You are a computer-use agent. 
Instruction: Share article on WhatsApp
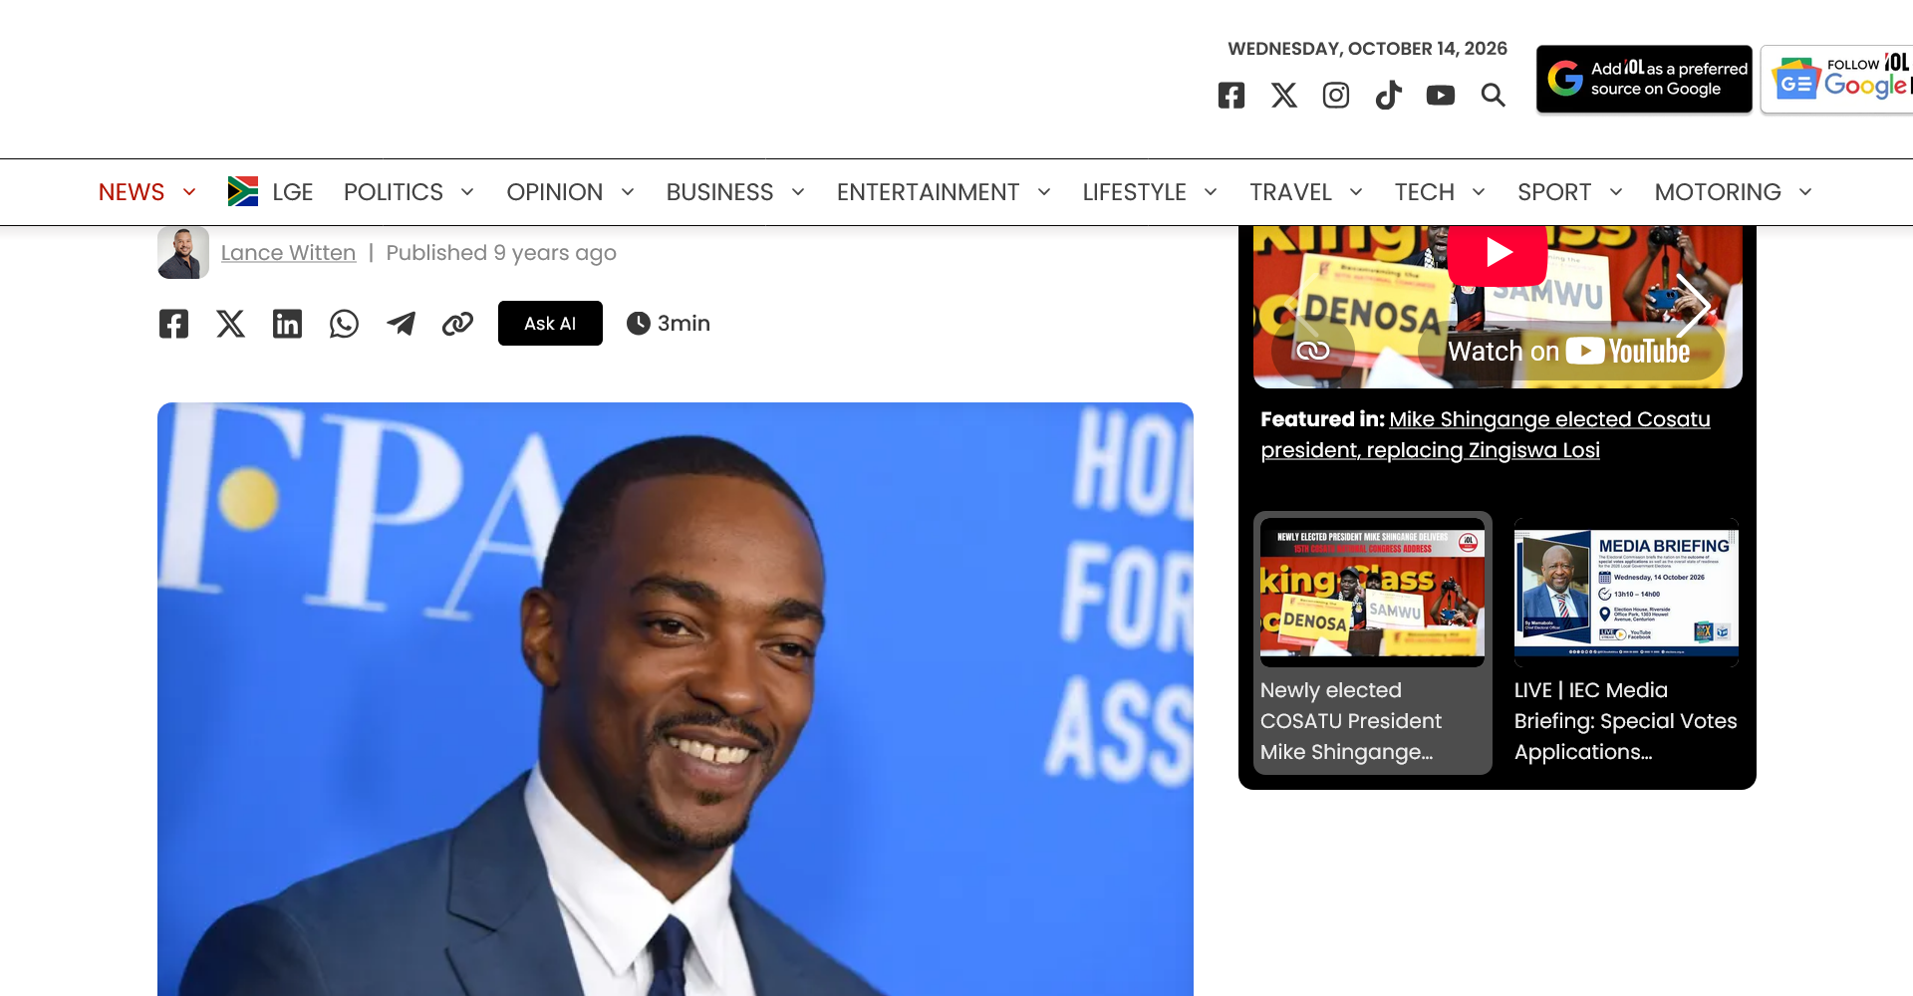click(x=344, y=324)
